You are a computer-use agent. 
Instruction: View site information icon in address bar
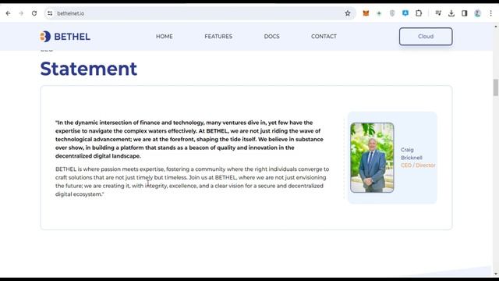[x=50, y=13]
